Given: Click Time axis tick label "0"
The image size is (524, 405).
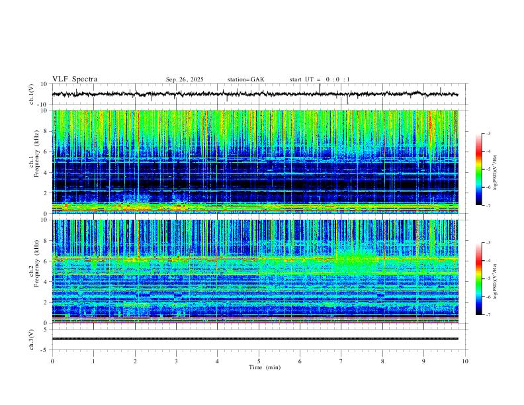Looking at the screenshot, I should [52, 361].
